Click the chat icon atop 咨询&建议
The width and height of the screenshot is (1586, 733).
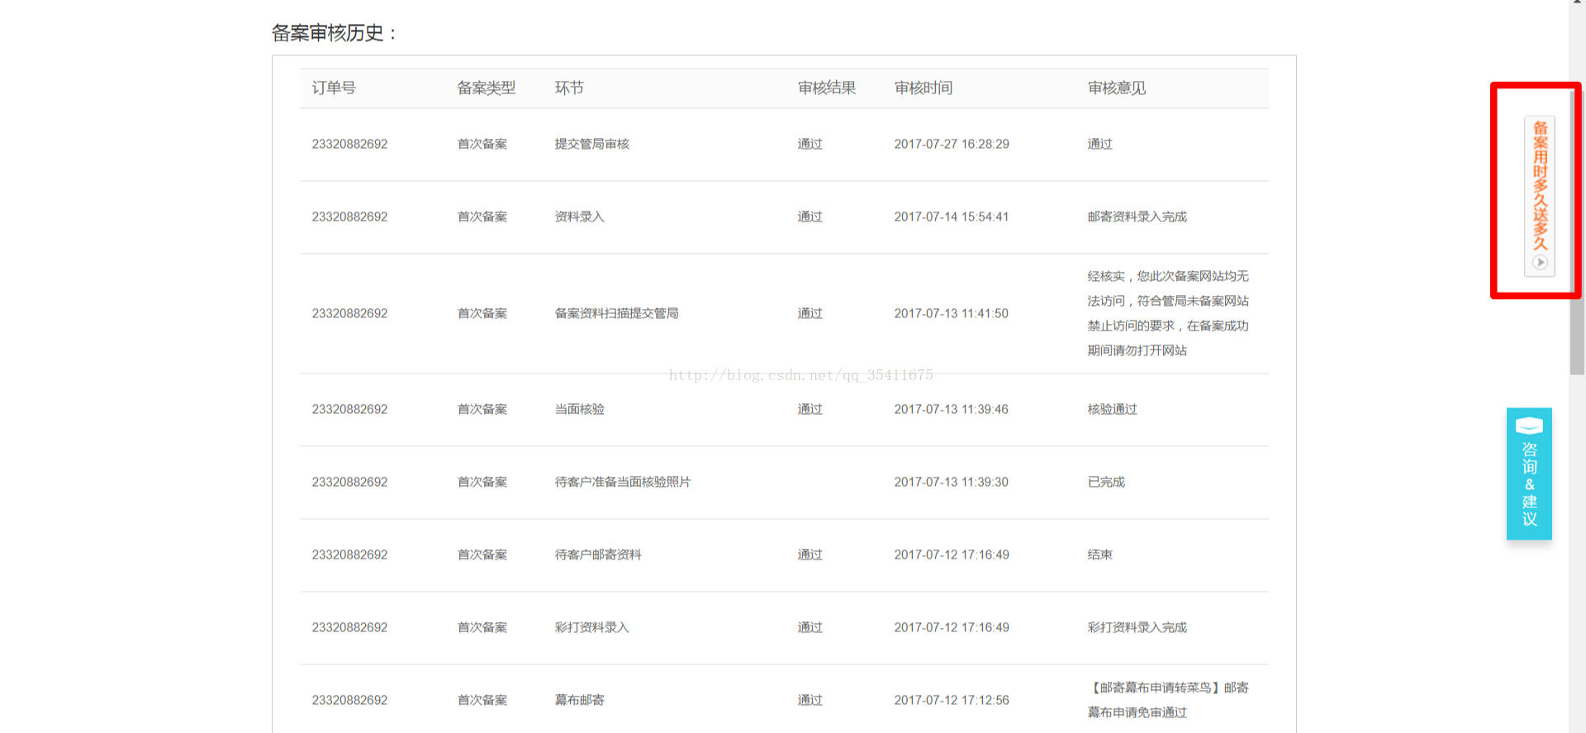(x=1529, y=426)
